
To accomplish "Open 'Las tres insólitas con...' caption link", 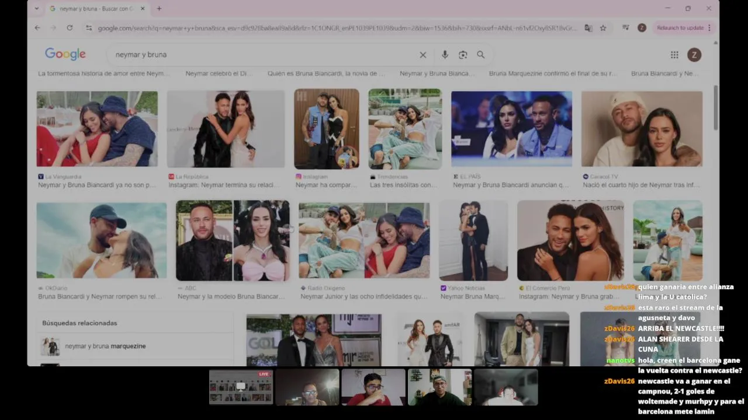I will coord(403,185).
